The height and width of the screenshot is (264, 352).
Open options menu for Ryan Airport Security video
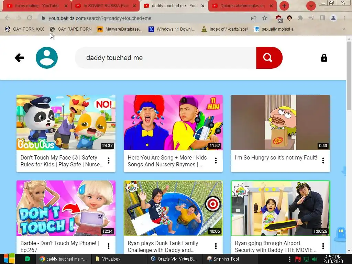323,246
